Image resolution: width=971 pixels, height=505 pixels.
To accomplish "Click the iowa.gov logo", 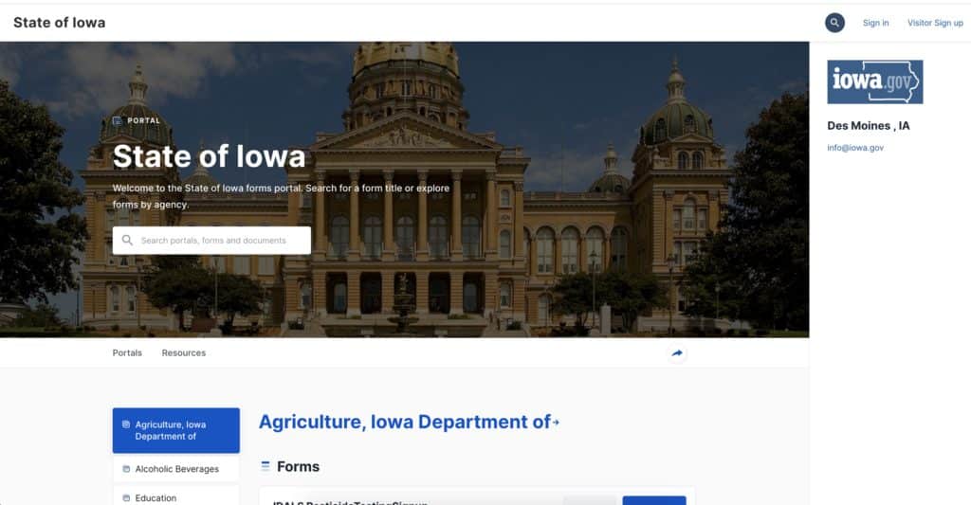I will pos(874,81).
